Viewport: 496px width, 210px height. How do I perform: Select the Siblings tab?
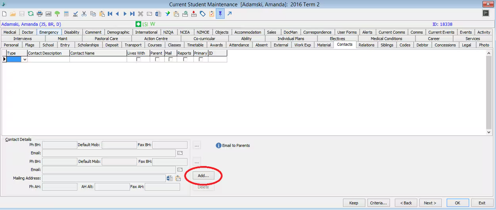[x=387, y=45]
